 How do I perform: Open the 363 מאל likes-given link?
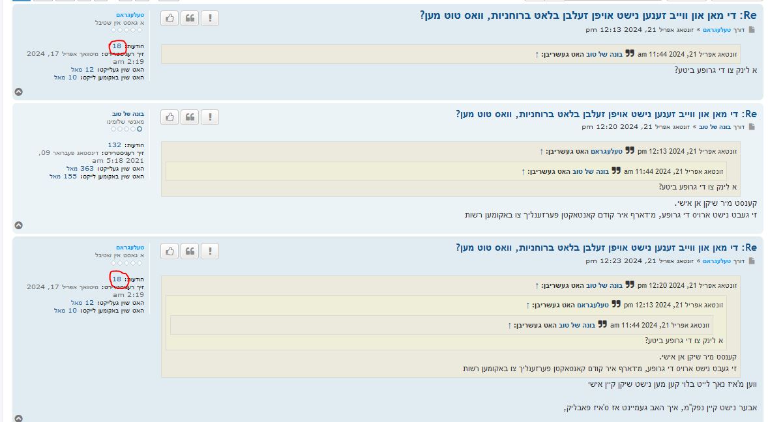(x=83, y=168)
